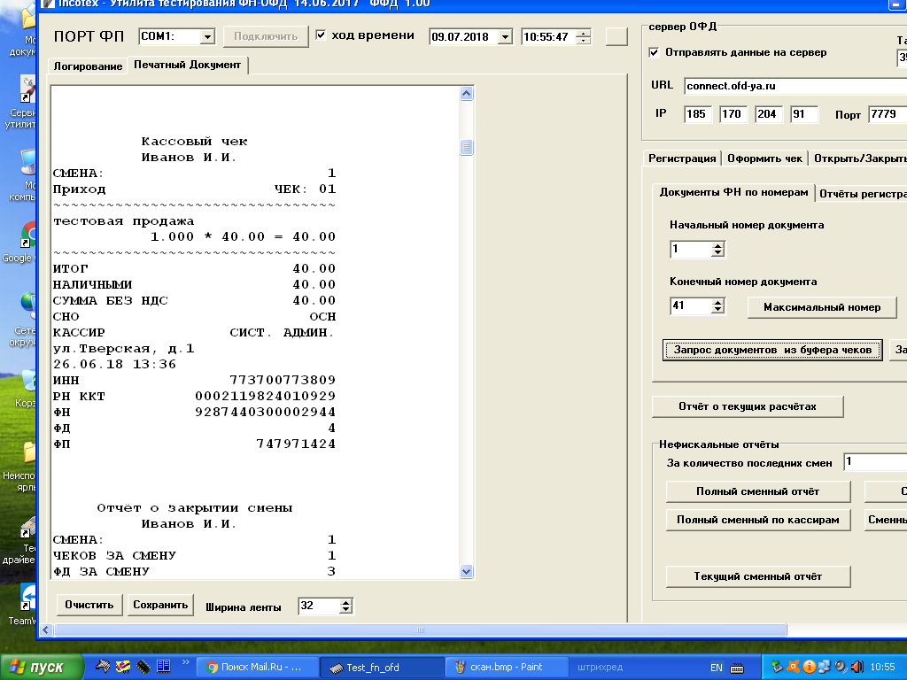Toggle the ход времени checkbox
The height and width of the screenshot is (680, 907).
coord(321,35)
